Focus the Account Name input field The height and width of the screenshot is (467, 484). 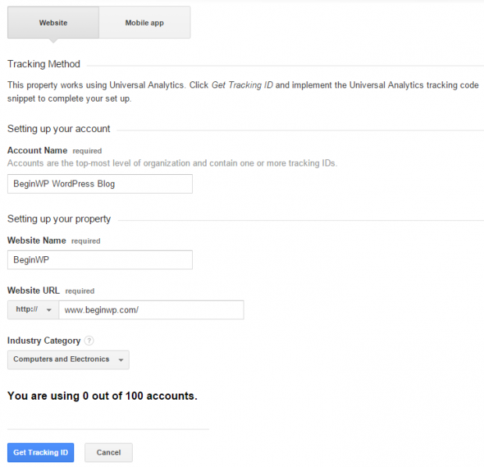coord(99,184)
